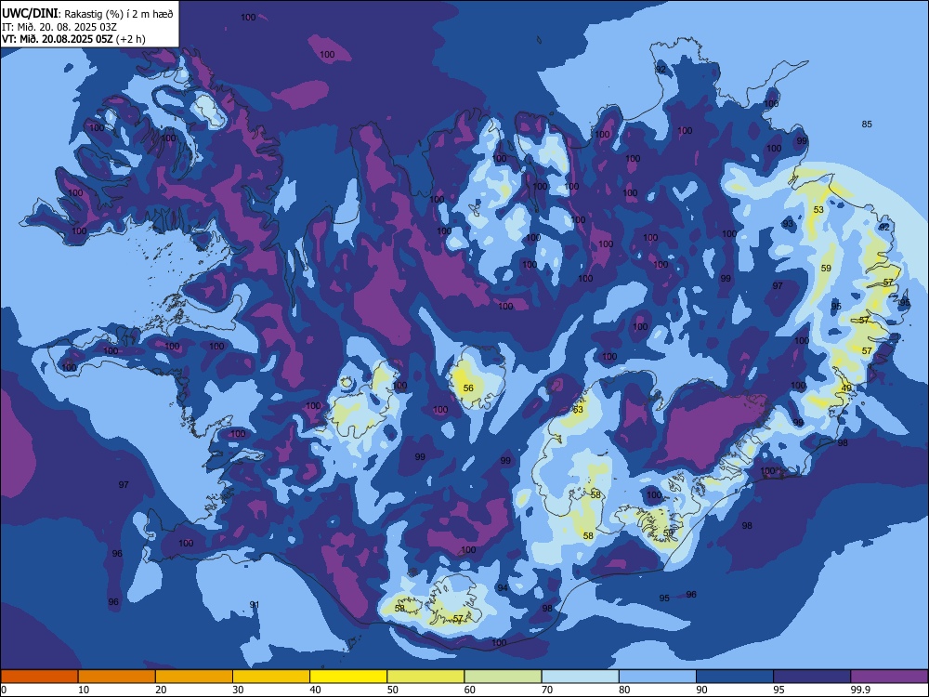Click the 'VT: Mið. 20.08.2025 05Z (+2 h)' line
Image resolution: width=929 pixels, height=697 pixels.
pyautogui.click(x=73, y=39)
